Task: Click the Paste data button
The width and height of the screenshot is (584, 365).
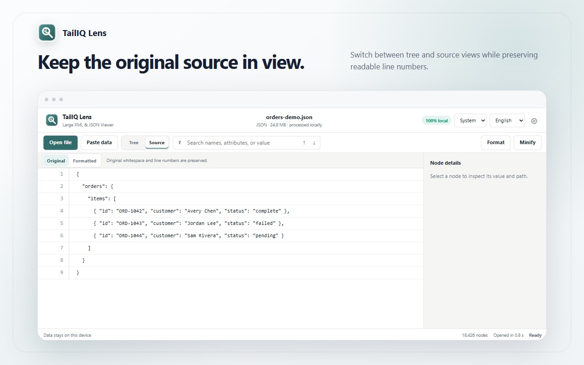Action: point(99,143)
